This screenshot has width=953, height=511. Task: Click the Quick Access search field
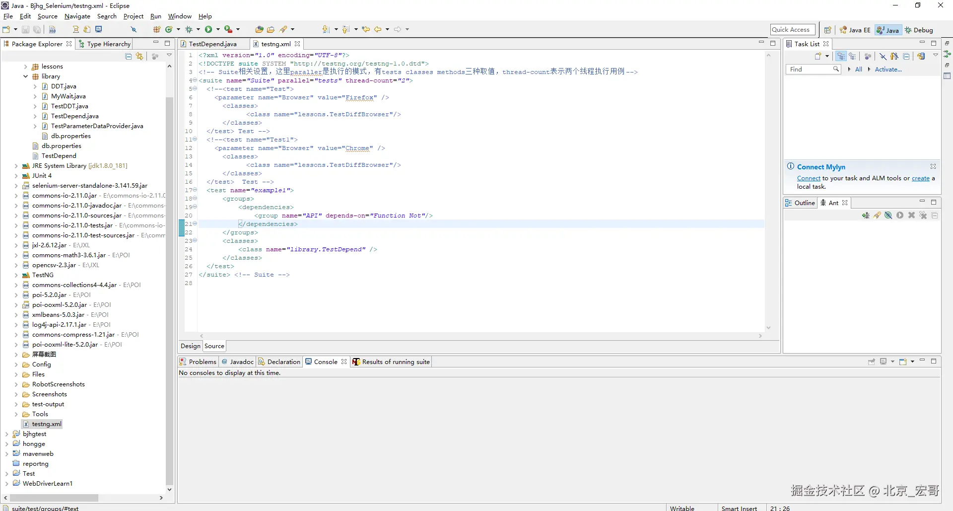[x=793, y=30]
